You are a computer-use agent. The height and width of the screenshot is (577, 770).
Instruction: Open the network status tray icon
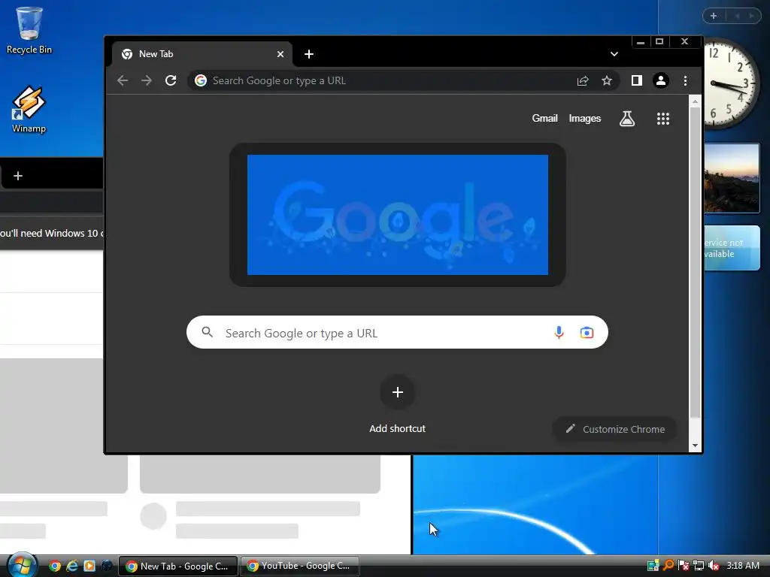pos(699,565)
